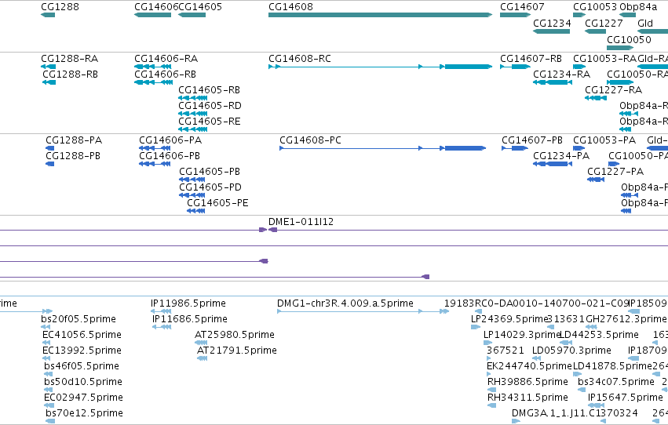Click the AT21791.5prime EST label
This screenshot has width=668, height=425.
pyautogui.click(x=237, y=351)
